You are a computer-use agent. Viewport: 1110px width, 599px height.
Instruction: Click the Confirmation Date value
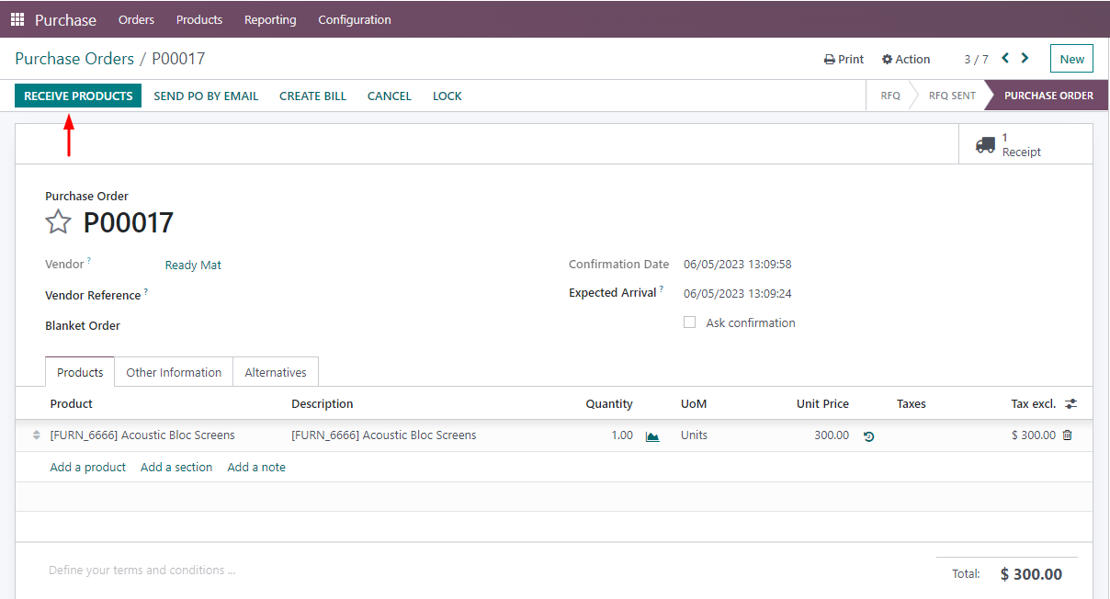pos(738,264)
